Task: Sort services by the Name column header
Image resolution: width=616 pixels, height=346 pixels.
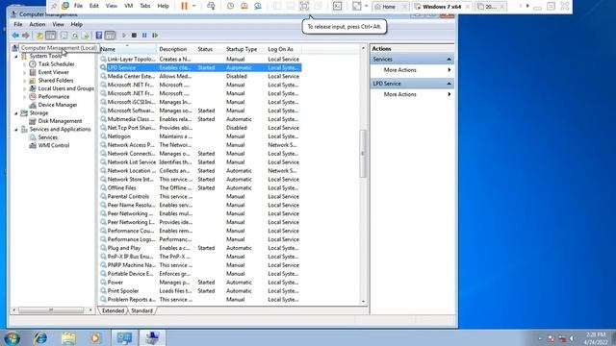Action: (127, 49)
